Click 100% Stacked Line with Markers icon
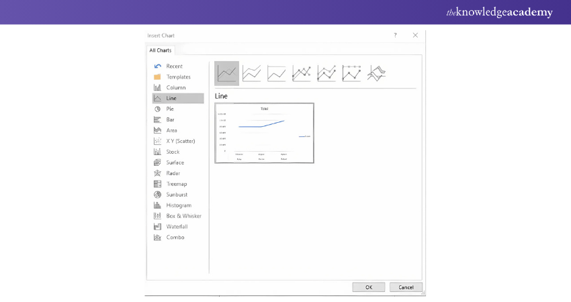Viewport: 571px width, 302px height. point(351,73)
